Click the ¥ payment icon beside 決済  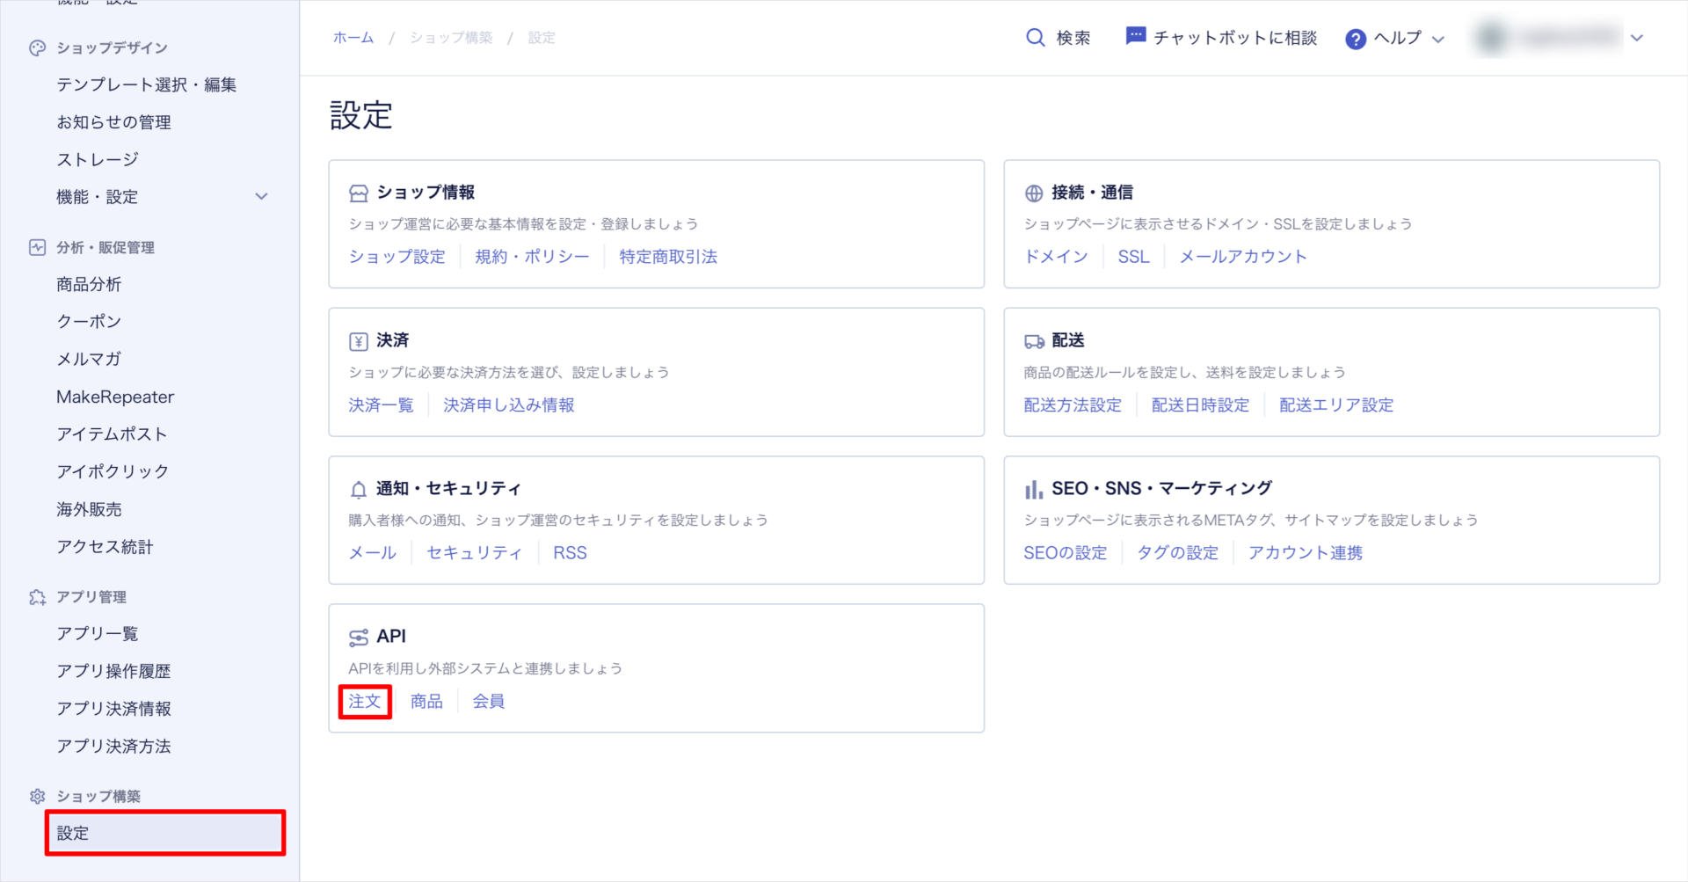click(x=357, y=339)
